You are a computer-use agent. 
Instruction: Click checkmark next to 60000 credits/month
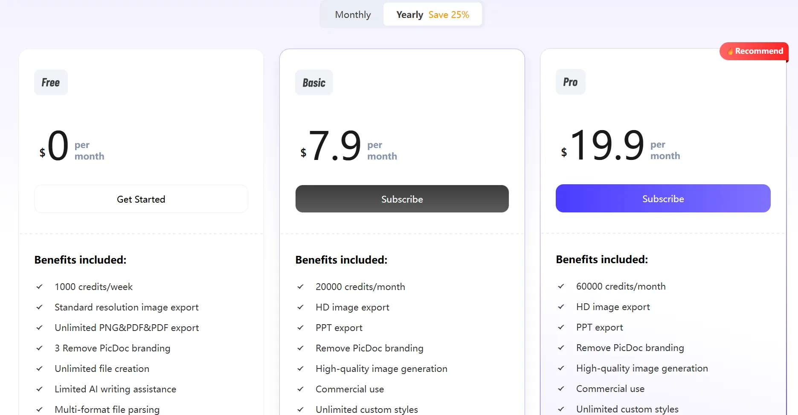(x=561, y=286)
